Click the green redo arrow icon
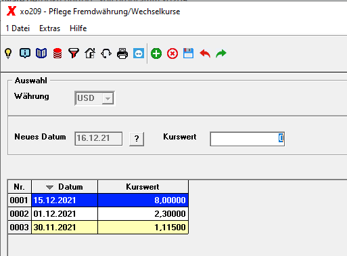This screenshot has width=347, height=256. point(221,54)
